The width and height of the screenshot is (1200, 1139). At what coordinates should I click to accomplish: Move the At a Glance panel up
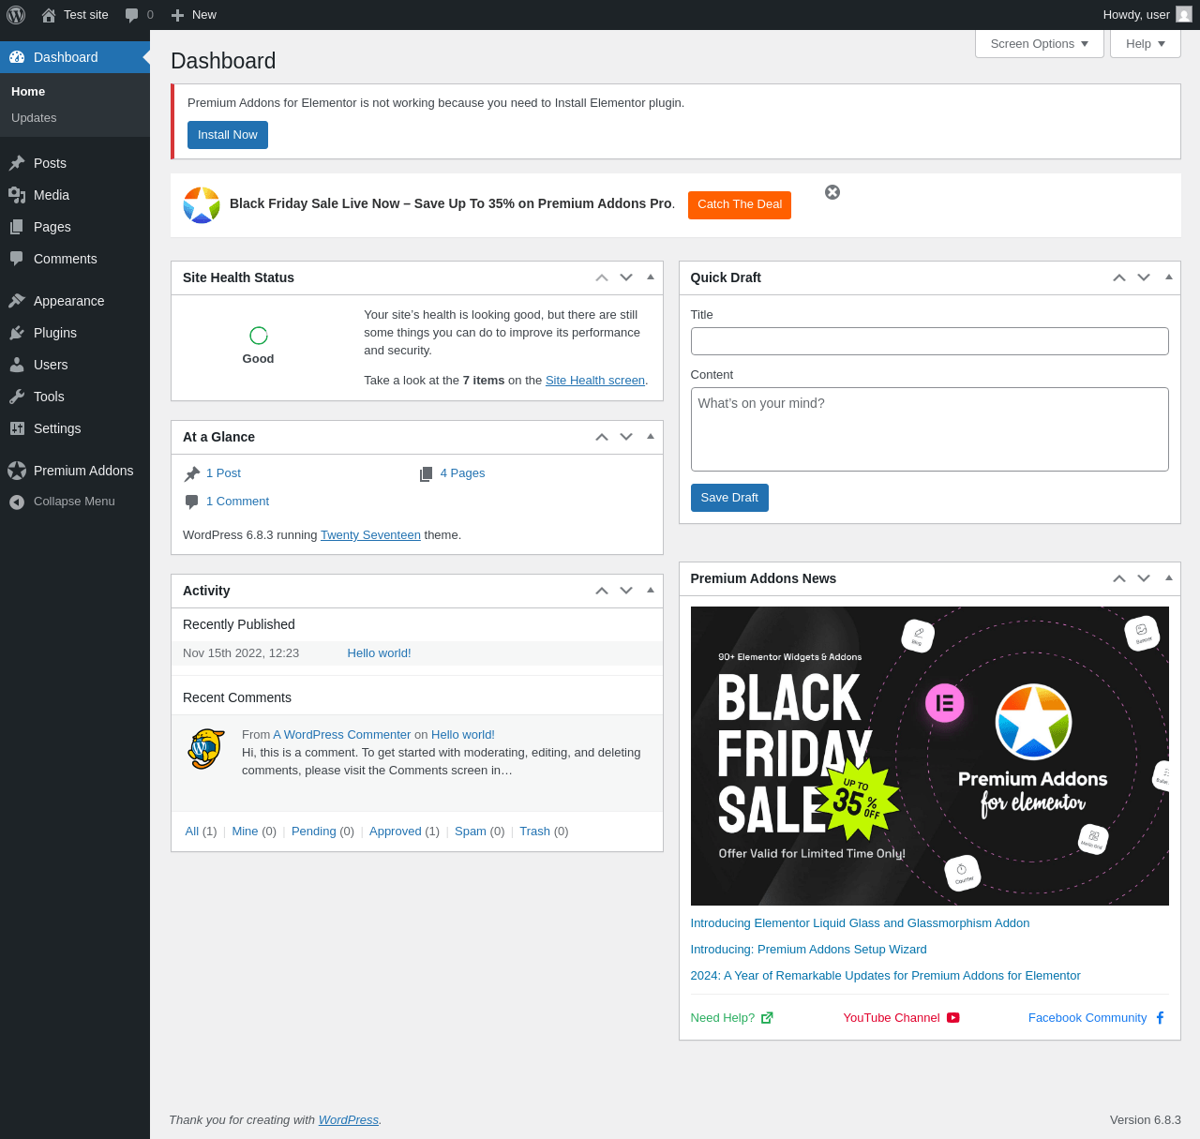[602, 437]
